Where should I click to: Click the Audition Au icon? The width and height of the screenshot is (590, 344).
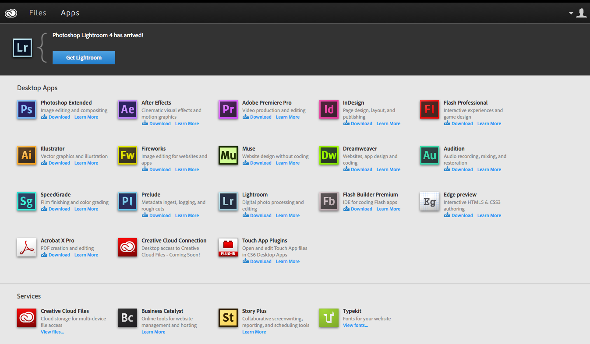430,155
